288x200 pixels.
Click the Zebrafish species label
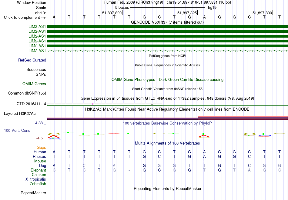[38, 184]
